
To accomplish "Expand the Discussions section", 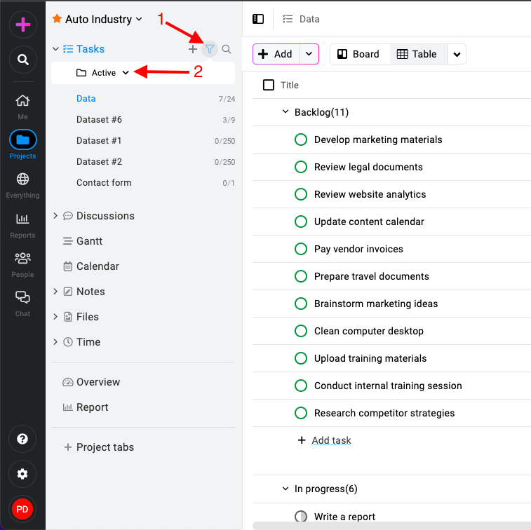I will point(55,216).
